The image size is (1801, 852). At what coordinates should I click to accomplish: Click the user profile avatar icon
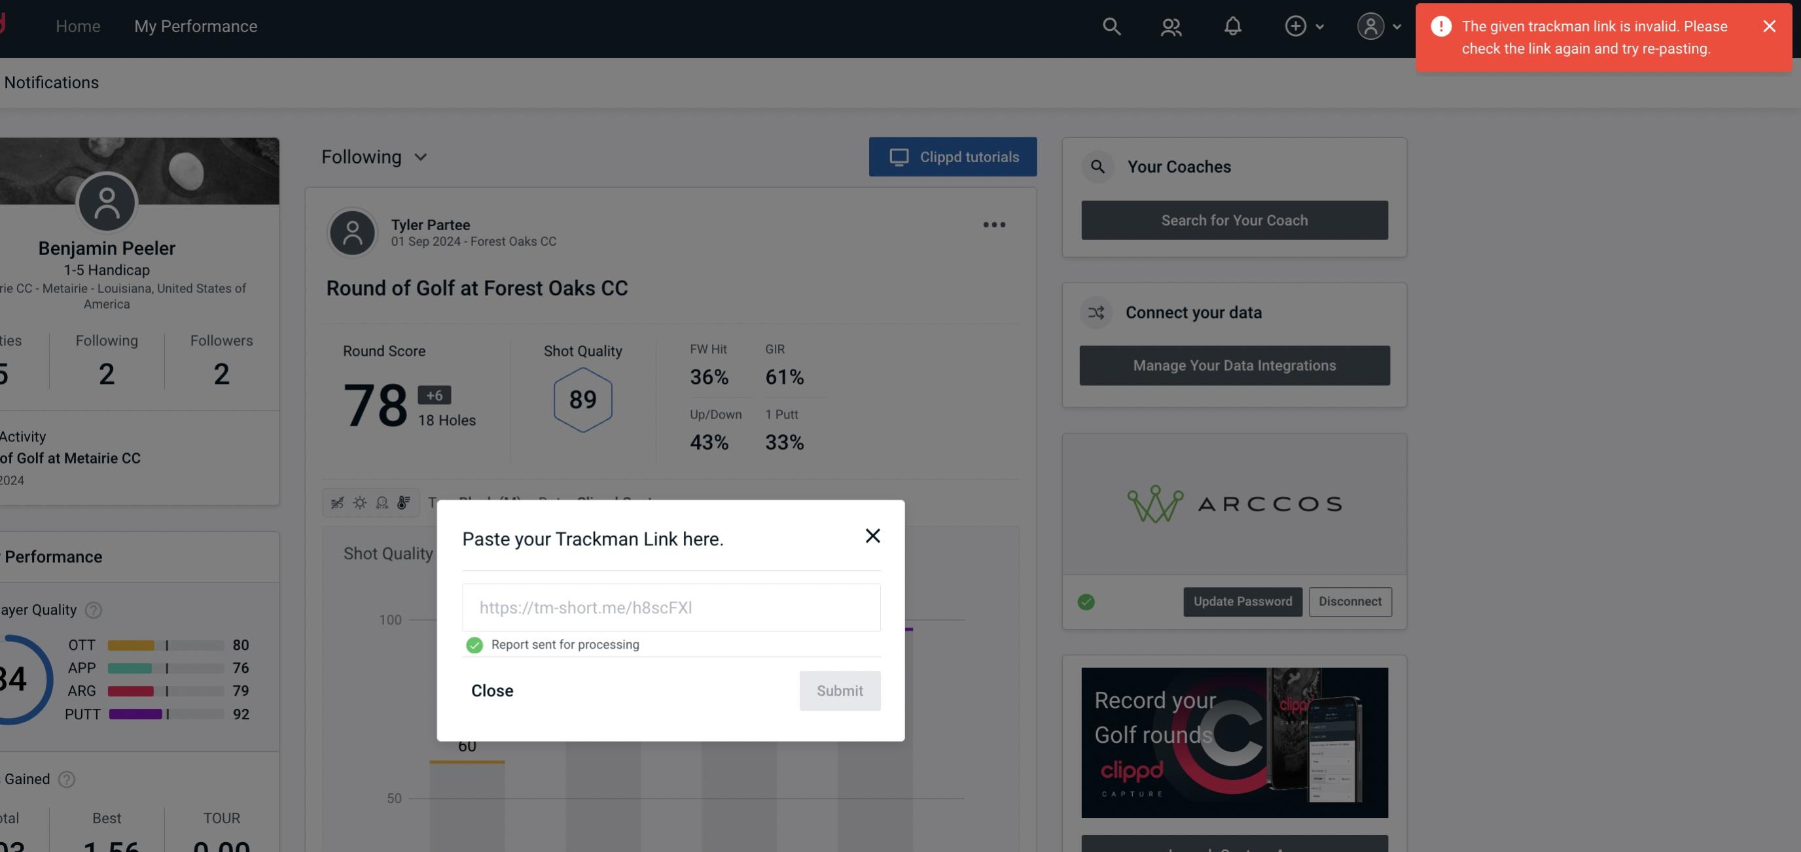pyautogui.click(x=1370, y=26)
